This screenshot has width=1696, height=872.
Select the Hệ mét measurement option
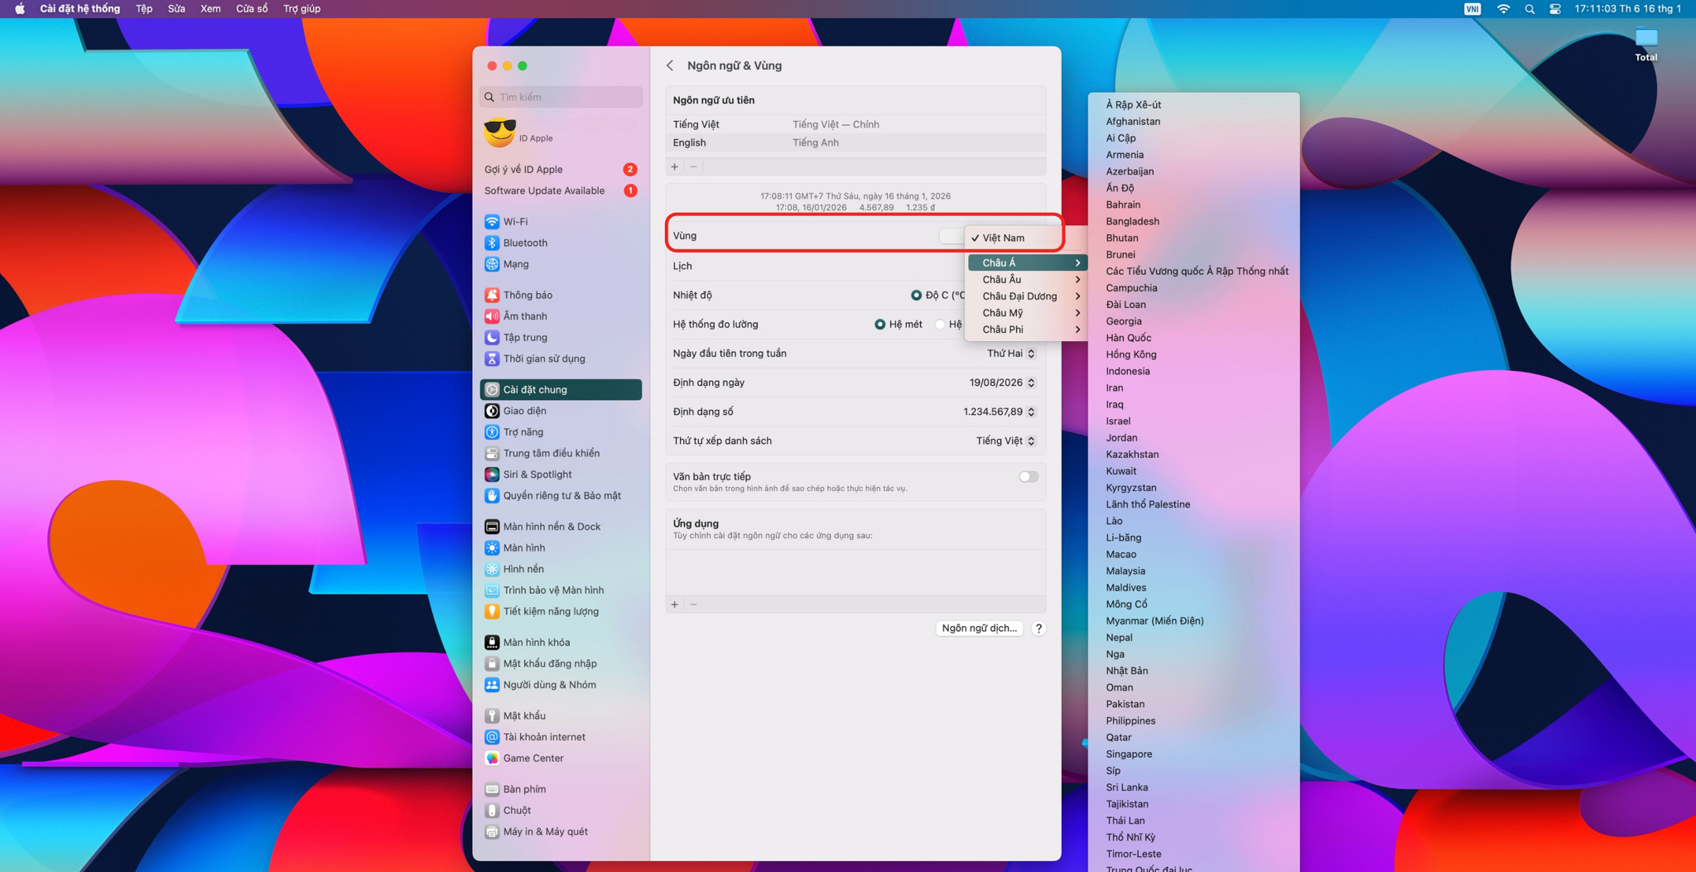pos(880,324)
